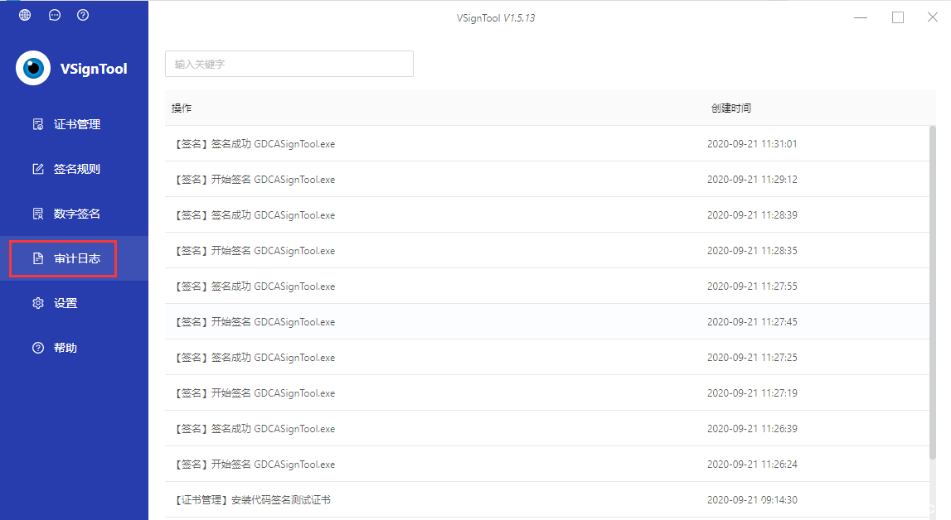951x520 pixels.
Task: Click the VSignTool brand name in sidebar
Action: coord(94,69)
